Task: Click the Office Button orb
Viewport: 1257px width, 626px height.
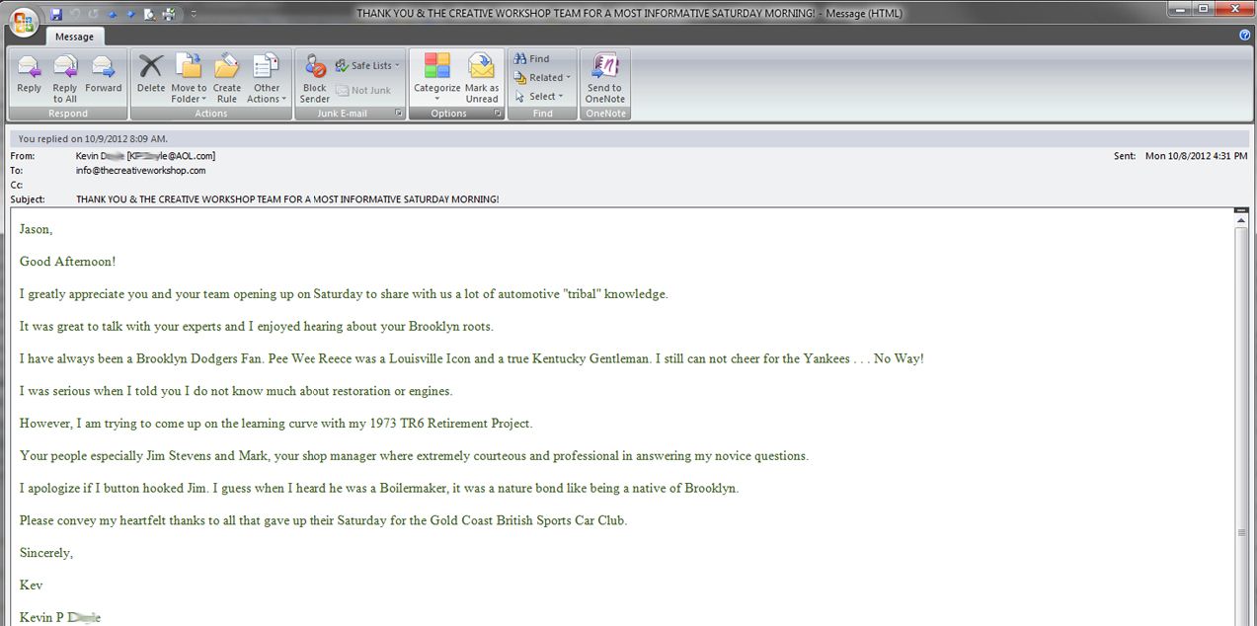Action: 23,21
